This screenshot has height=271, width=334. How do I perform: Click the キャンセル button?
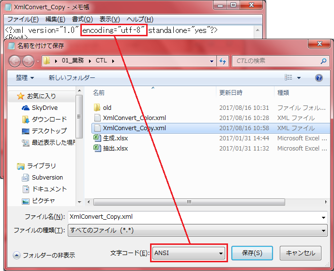pos(300,253)
